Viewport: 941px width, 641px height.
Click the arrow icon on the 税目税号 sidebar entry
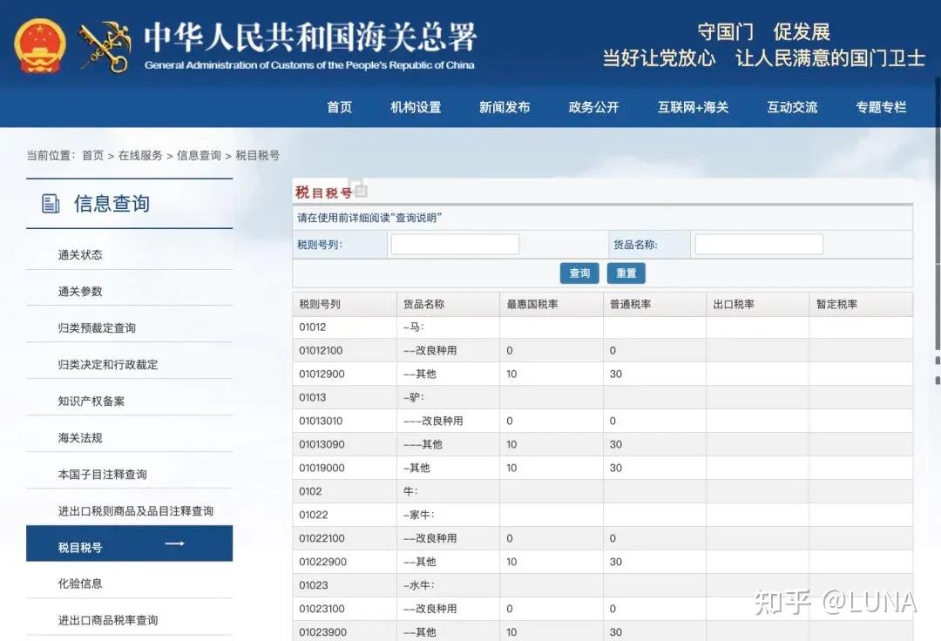click(x=174, y=543)
